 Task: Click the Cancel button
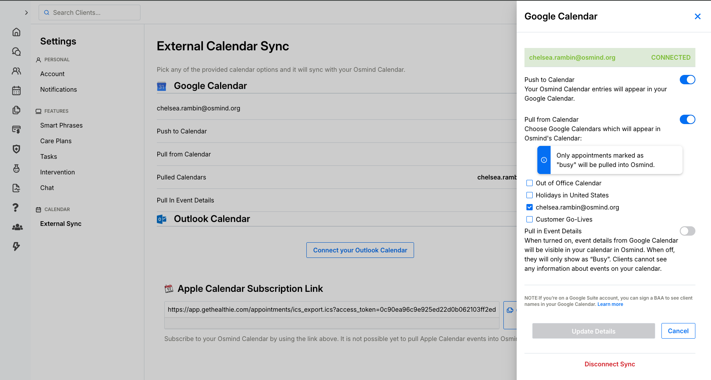coord(678,331)
